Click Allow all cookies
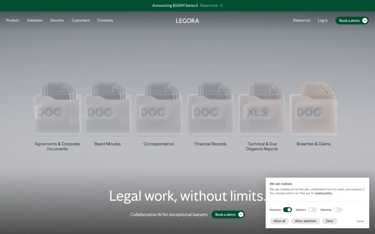Viewport: 375px width, 234px height. point(279,221)
